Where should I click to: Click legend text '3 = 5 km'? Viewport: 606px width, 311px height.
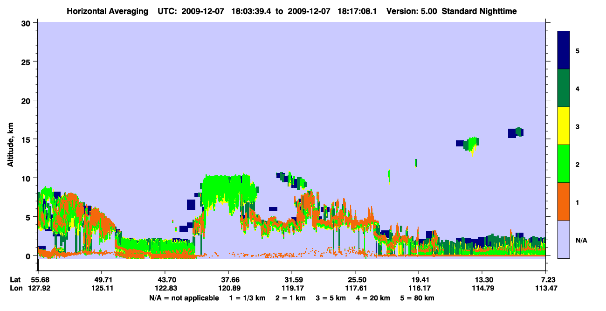pyautogui.click(x=331, y=298)
